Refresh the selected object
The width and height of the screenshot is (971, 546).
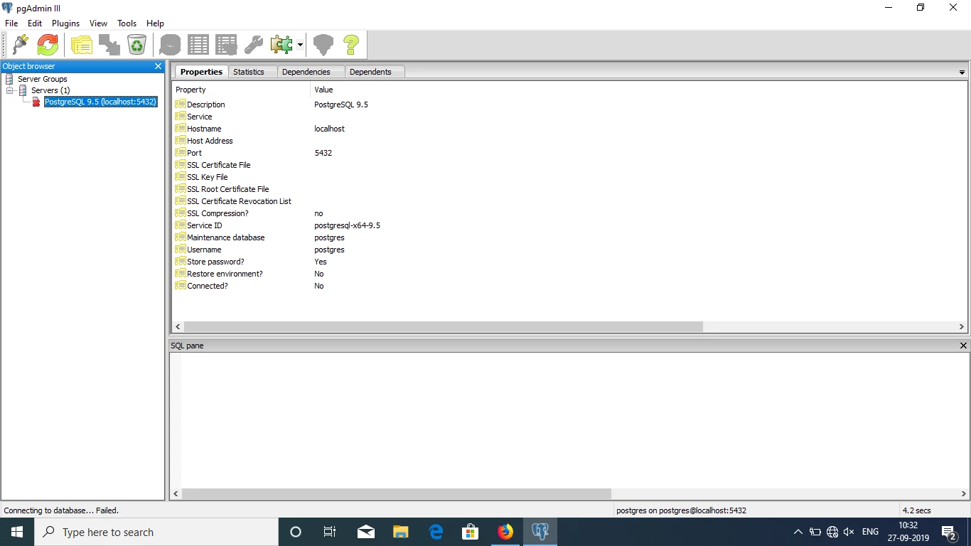click(x=48, y=45)
